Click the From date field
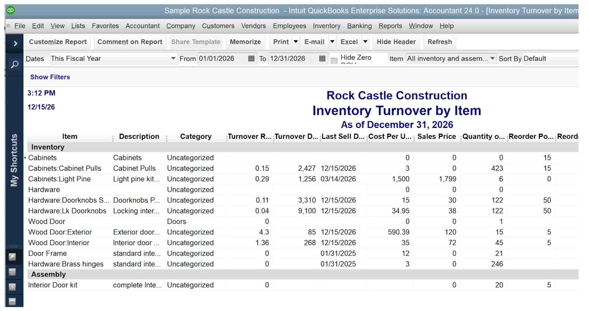Viewport: 589px width, 311px height. point(223,58)
